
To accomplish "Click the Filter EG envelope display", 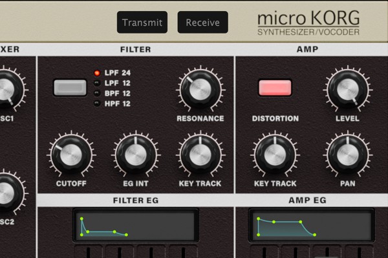I will pos(136,225).
